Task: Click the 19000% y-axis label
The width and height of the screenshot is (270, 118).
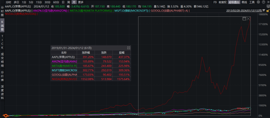Action: click(x=263, y=14)
